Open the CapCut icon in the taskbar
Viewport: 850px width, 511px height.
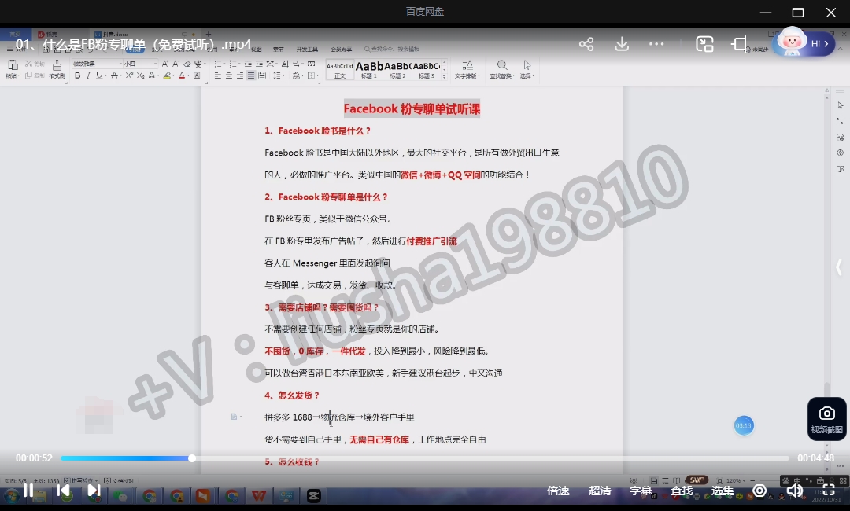(314, 495)
